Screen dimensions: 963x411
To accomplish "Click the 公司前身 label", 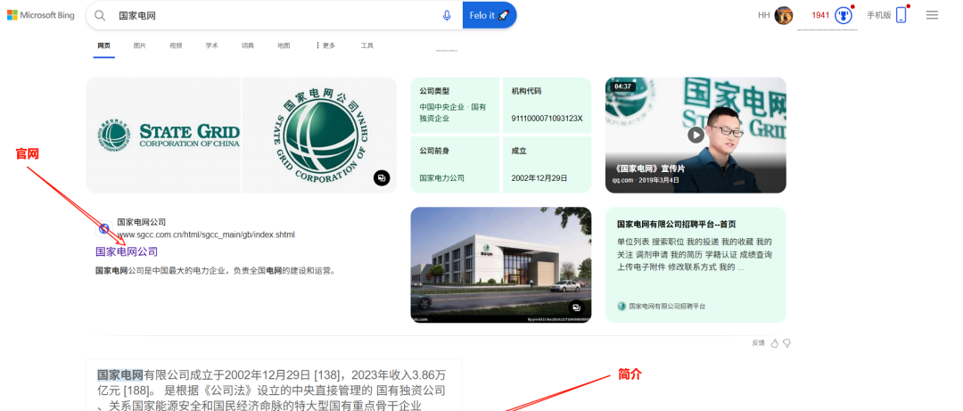I will [x=434, y=151].
